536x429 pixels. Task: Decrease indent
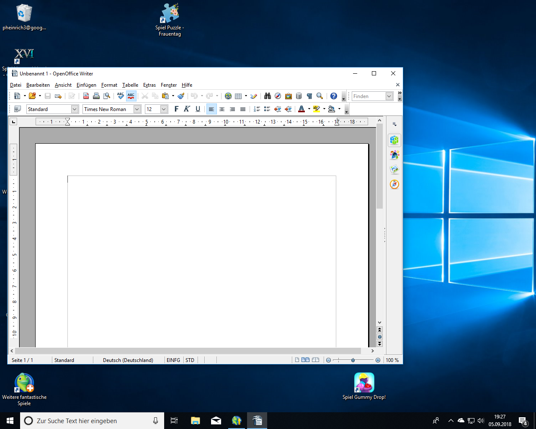[x=278, y=109]
